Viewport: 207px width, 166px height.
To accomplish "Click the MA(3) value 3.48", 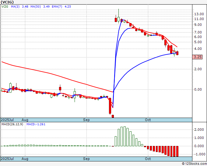I will pyautogui.click(x=25, y=6).
